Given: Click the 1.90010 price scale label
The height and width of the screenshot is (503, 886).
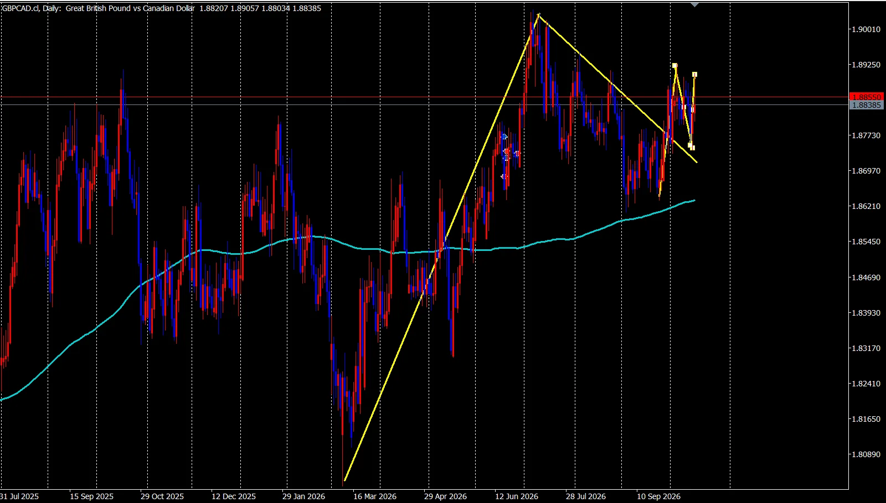Looking at the screenshot, I should pos(866,29).
